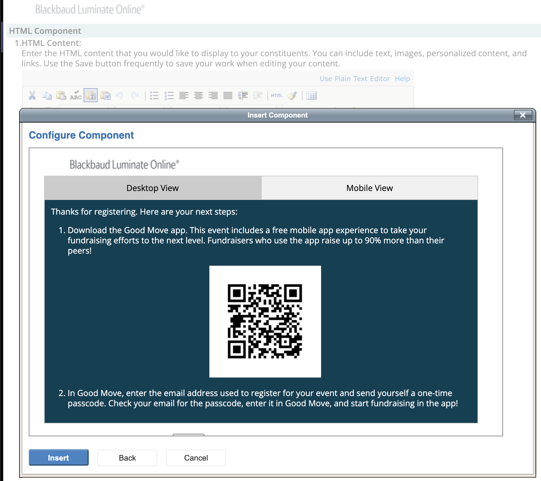Click the Paste clipboard icon
The height and width of the screenshot is (481, 541).
click(x=61, y=95)
